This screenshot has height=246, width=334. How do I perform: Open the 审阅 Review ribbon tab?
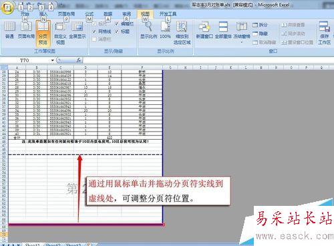pyautogui.click(x=126, y=14)
